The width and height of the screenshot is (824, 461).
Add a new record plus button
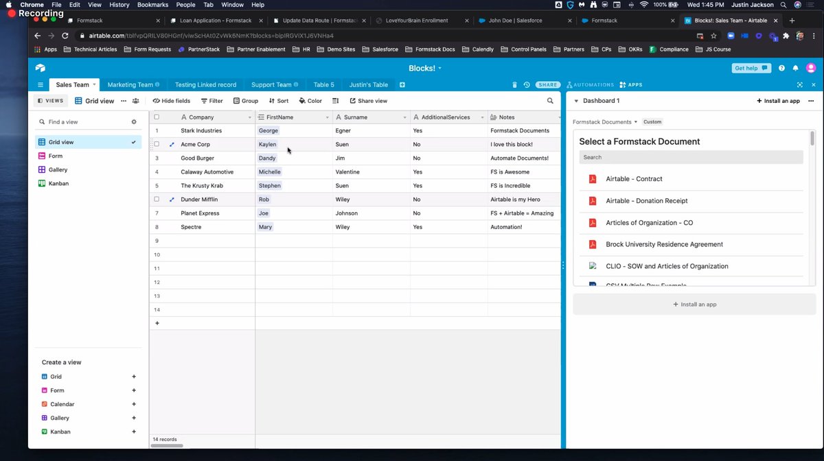point(157,323)
